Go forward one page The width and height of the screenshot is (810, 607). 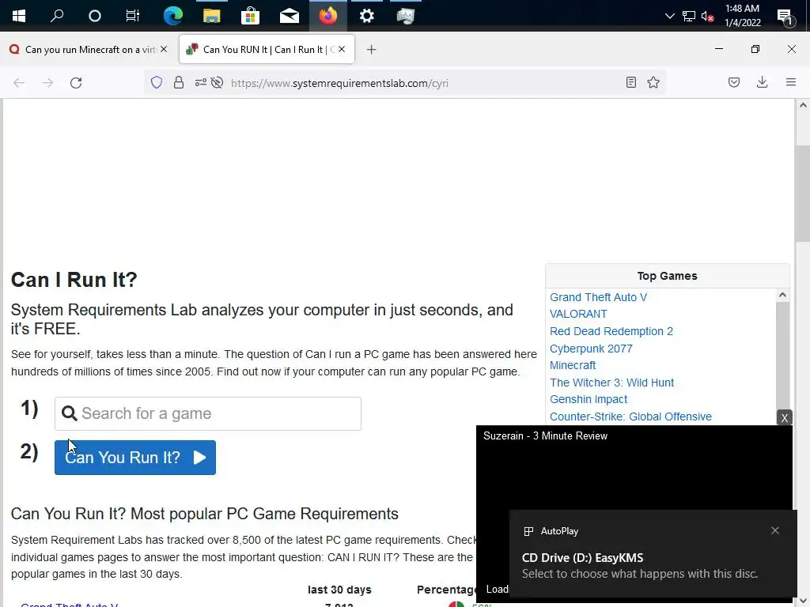pyautogui.click(x=47, y=82)
